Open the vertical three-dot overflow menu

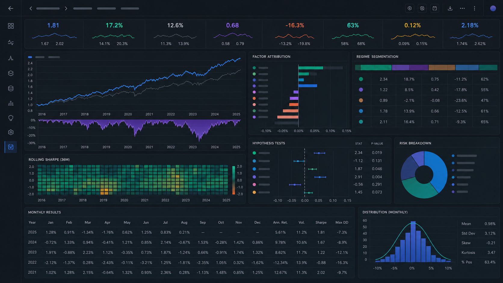(x=474, y=8)
